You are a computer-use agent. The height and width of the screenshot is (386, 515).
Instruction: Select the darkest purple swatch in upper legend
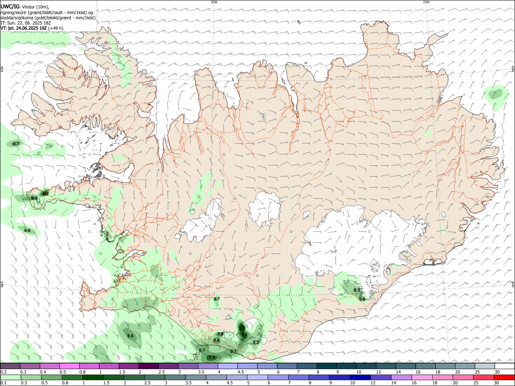pyautogui.click(x=148, y=366)
